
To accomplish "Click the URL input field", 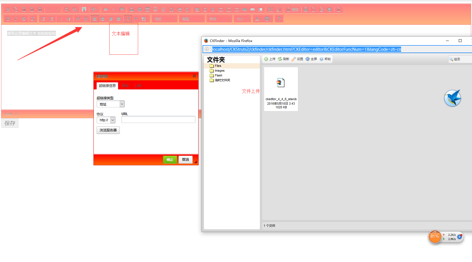I will coord(158,120).
